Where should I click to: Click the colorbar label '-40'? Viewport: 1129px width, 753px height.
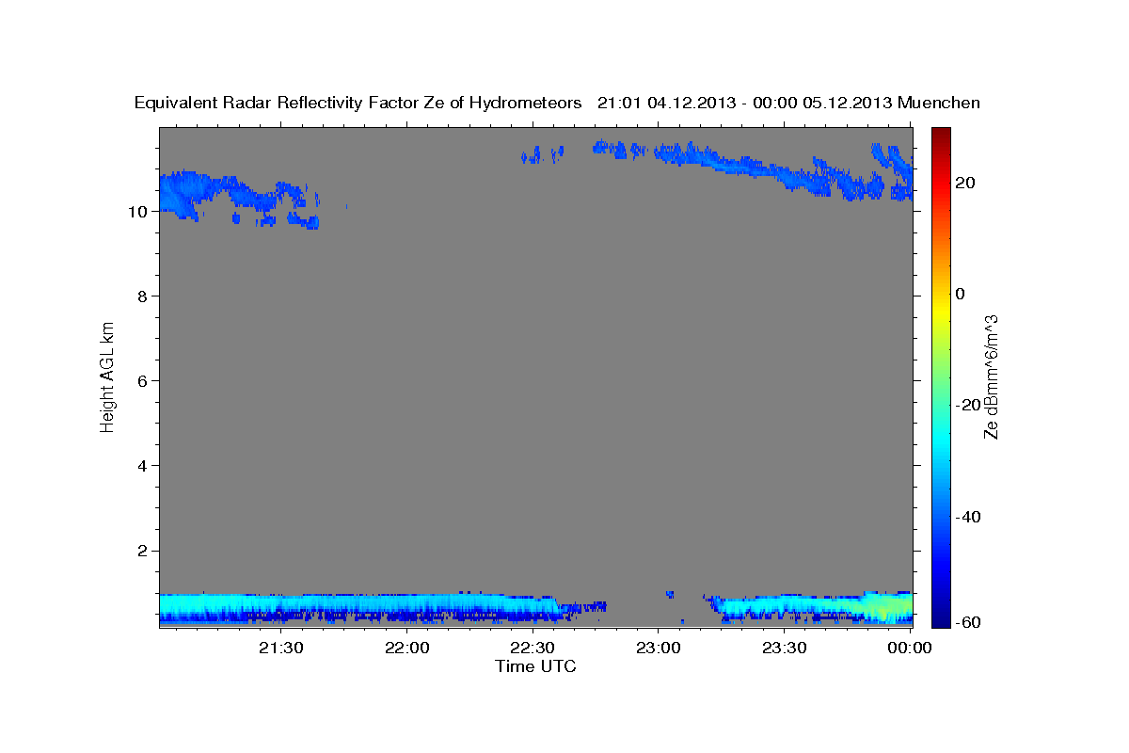[969, 517]
